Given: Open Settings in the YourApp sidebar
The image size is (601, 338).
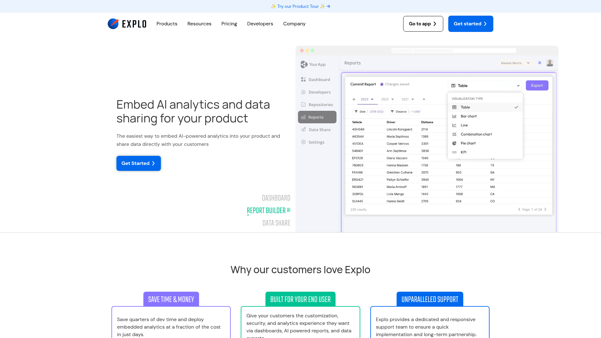Looking at the screenshot, I should [x=316, y=142].
